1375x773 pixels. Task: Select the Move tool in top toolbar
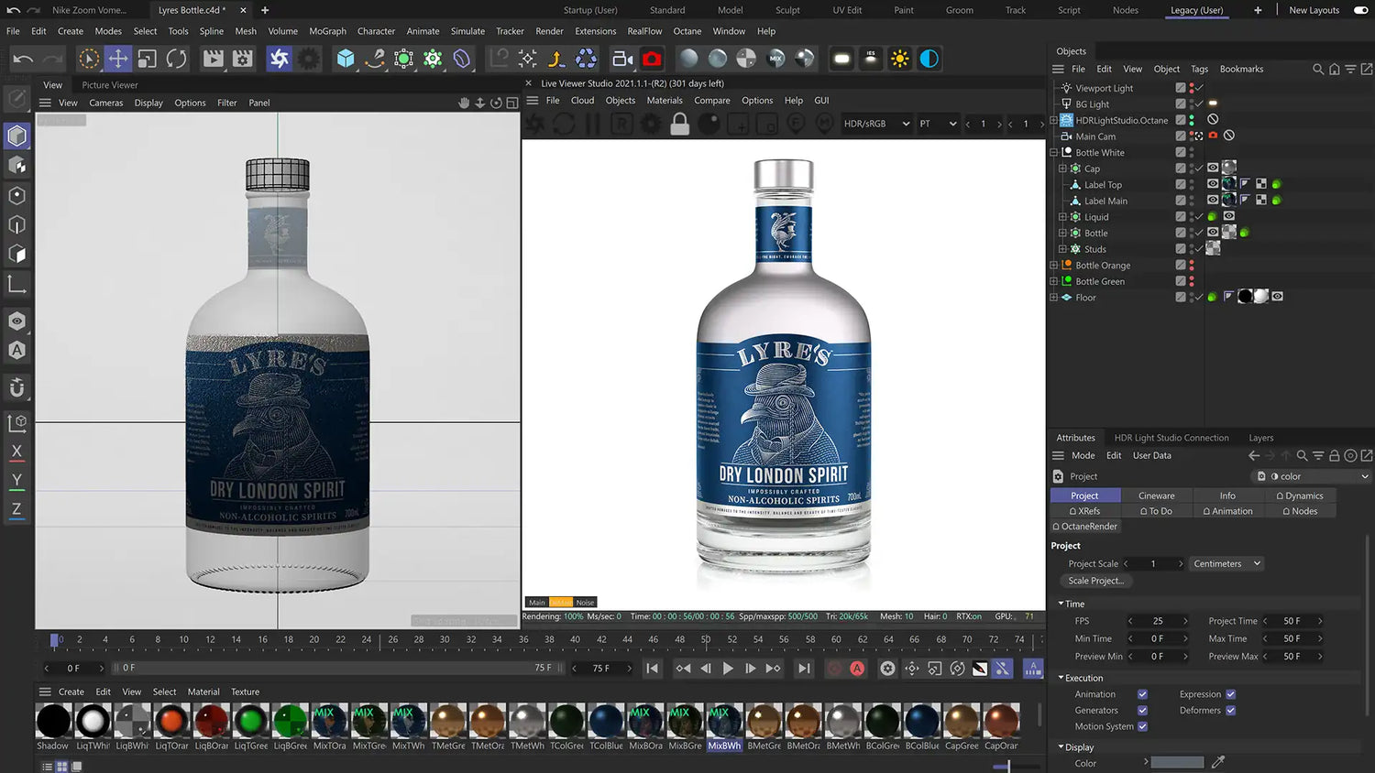tap(118, 59)
